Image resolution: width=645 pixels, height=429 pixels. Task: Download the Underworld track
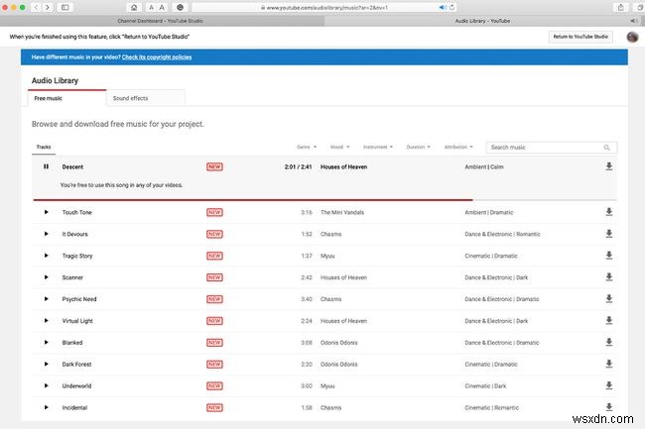coord(609,385)
